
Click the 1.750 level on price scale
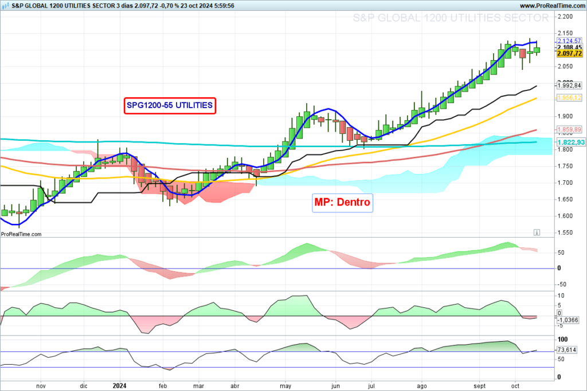point(565,166)
